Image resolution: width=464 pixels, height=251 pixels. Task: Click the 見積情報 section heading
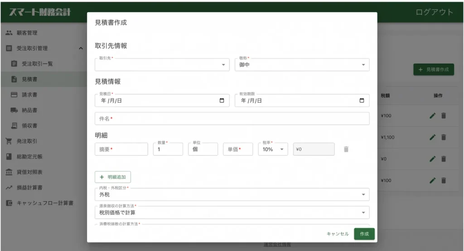point(108,82)
